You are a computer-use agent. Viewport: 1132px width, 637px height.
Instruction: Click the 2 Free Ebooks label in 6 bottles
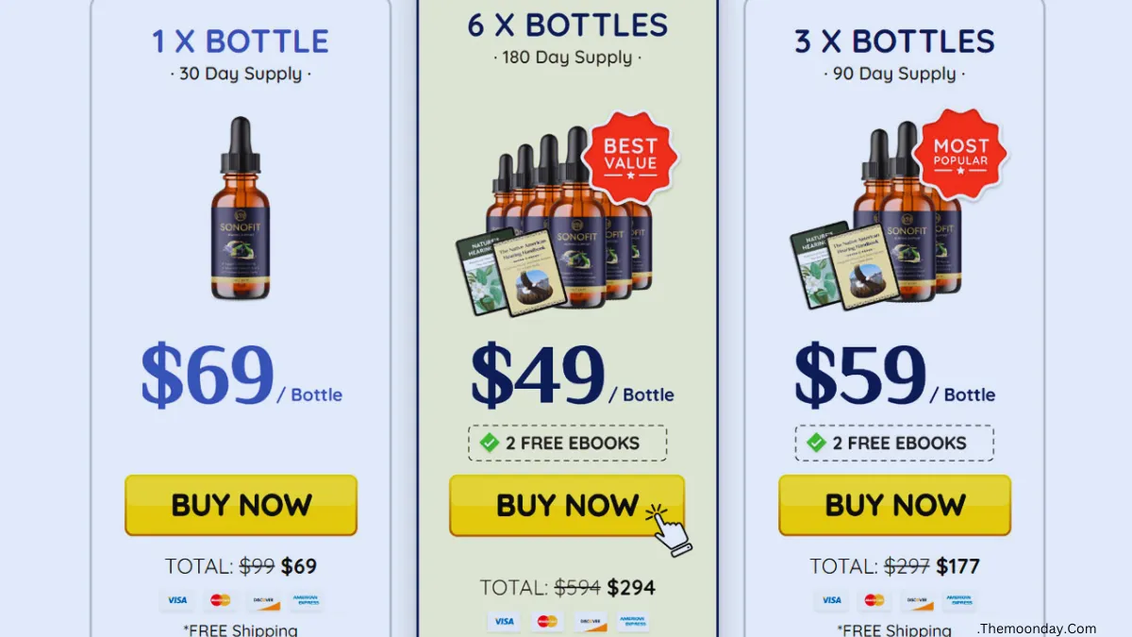[573, 443]
